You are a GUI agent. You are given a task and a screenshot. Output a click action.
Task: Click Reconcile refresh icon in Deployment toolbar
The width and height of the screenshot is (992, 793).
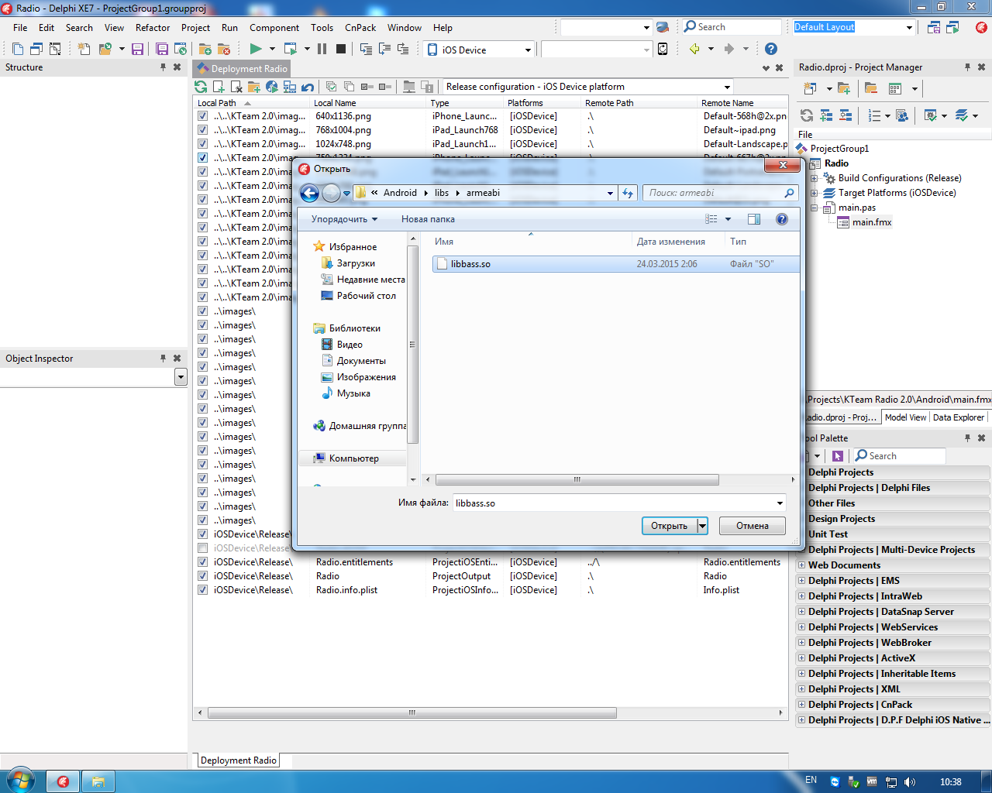[201, 87]
